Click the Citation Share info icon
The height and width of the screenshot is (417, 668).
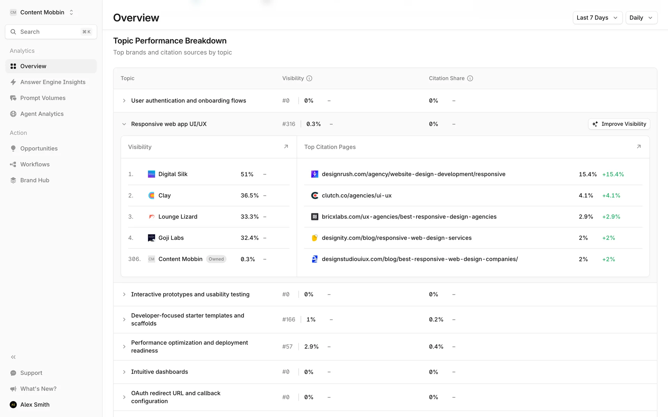click(470, 79)
